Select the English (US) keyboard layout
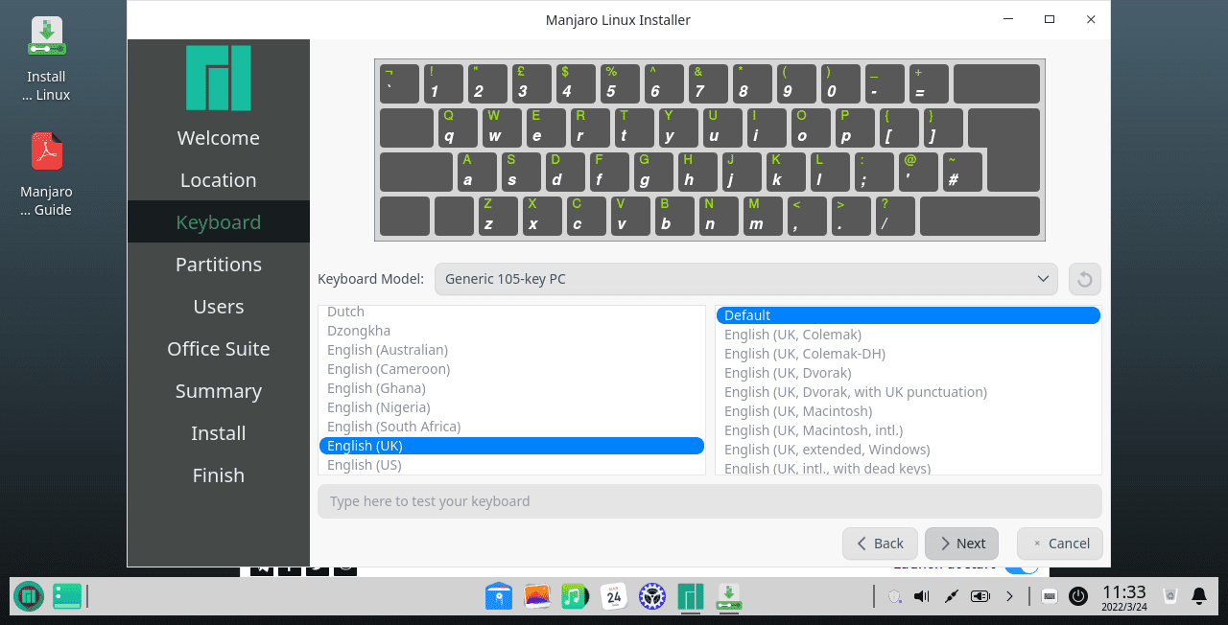 (x=365, y=464)
